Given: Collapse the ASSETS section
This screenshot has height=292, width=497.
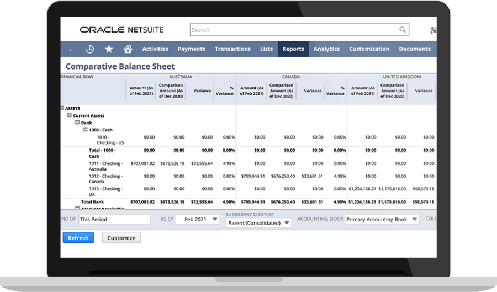Looking at the screenshot, I should click(x=62, y=108).
